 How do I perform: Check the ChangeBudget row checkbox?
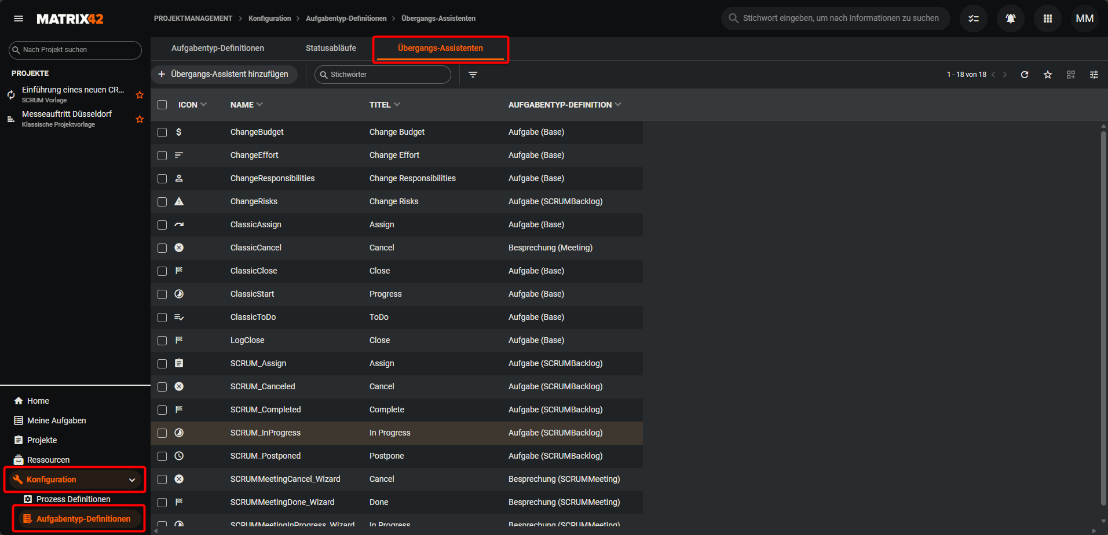click(x=162, y=132)
